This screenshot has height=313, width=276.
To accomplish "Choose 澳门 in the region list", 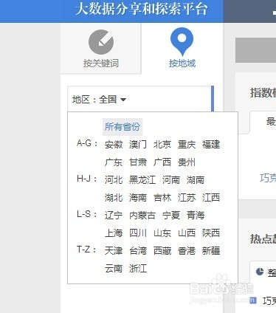I will tap(138, 145).
